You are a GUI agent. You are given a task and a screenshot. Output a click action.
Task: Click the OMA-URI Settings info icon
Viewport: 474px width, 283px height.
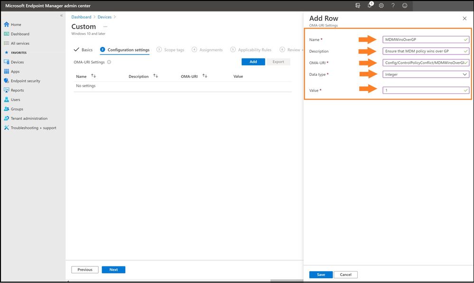click(x=109, y=62)
